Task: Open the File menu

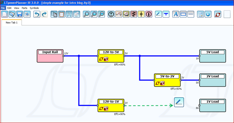Action: coord(3,8)
